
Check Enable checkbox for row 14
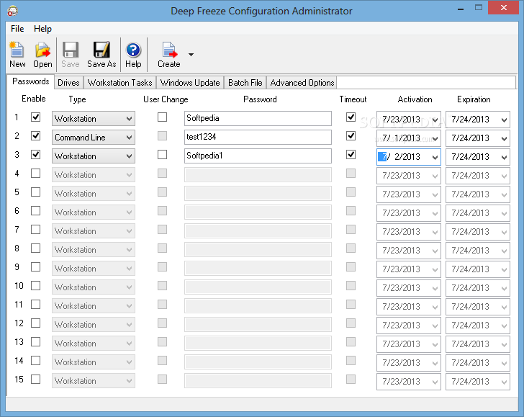click(35, 361)
